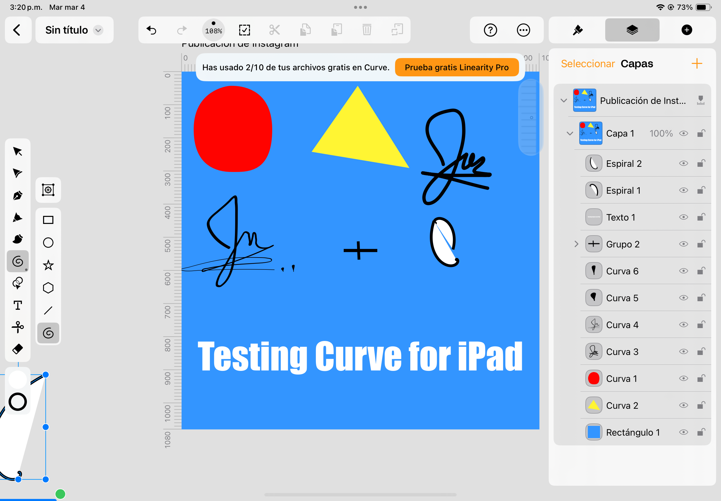Screen dimensions: 721x501
Task: Add a new layer with orange plus
Action: pyautogui.click(x=697, y=64)
